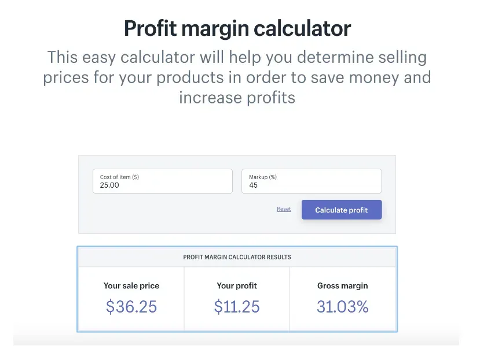Click the 31.03% gross margin value

tap(342, 306)
